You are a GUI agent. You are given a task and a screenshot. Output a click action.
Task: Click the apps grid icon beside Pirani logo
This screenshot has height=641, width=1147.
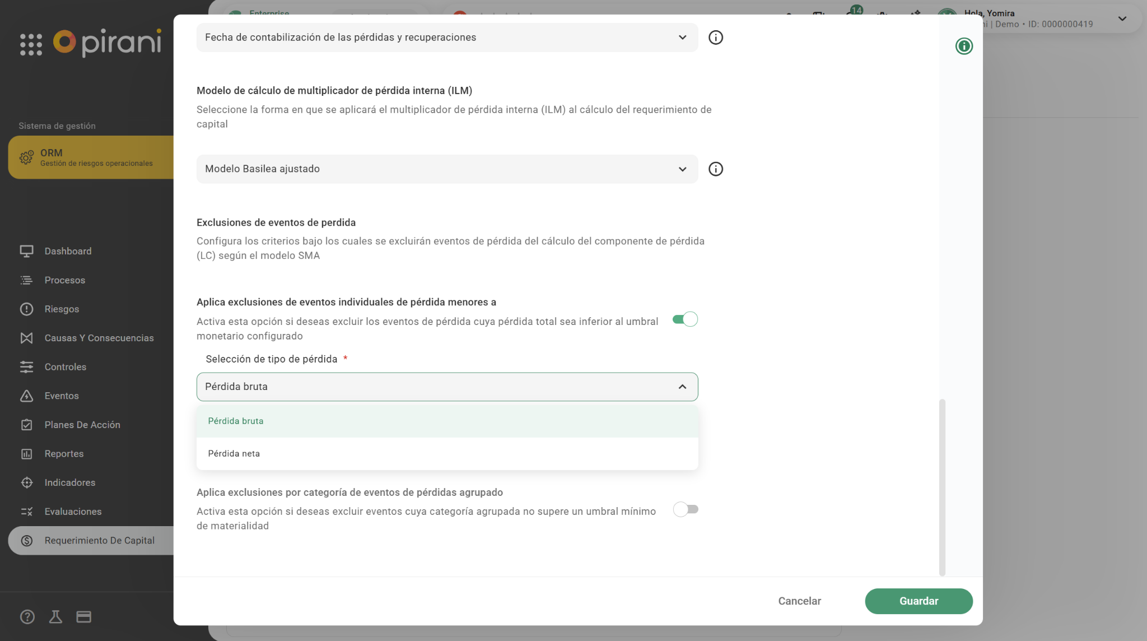click(x=31, y=44)
